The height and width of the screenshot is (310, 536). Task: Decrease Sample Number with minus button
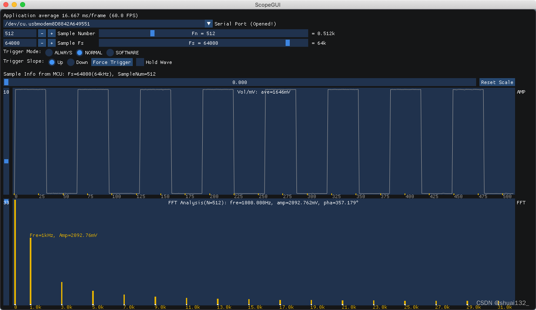[x=42, y=33]
